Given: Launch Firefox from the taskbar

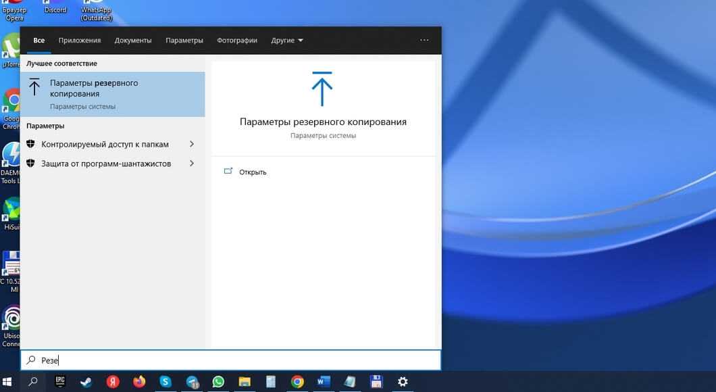Looking at the screenshot, I should pyautogui.click(x=139, y=382).
